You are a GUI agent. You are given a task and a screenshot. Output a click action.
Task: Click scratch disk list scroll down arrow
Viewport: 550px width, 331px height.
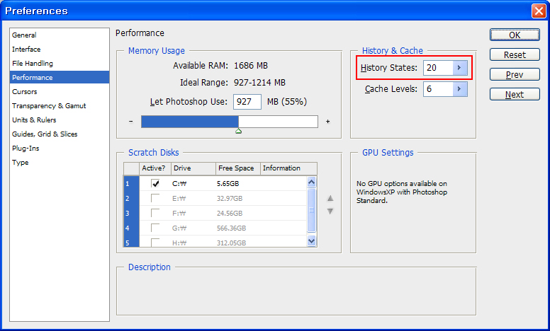[311, 240]
